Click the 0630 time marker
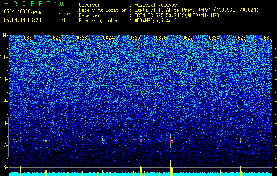The image size is (277, 176). coord(266,38)
